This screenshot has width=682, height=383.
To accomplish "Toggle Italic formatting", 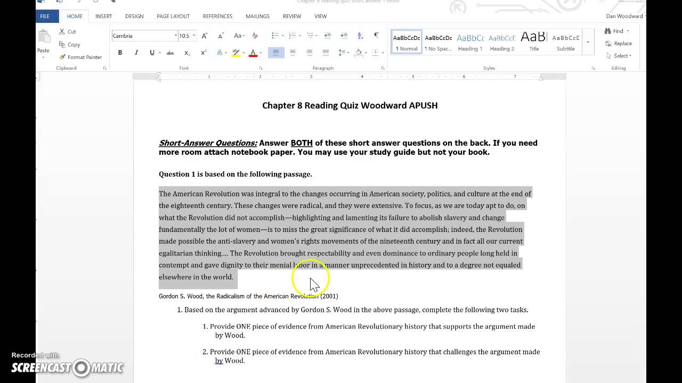I will pyautogui.click(x=136, y=53).
